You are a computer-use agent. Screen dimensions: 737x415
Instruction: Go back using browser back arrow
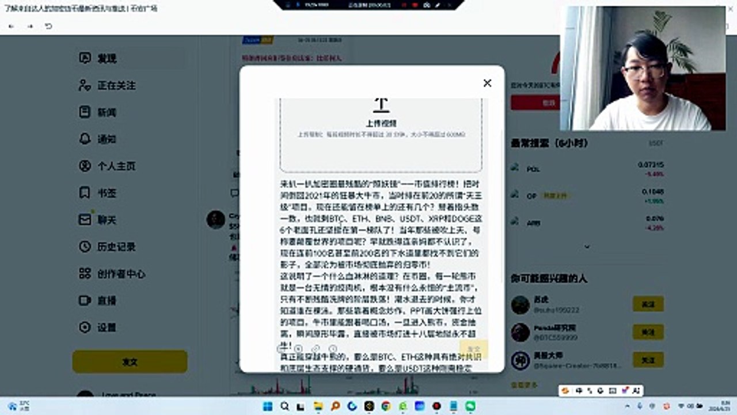[12, 27]
